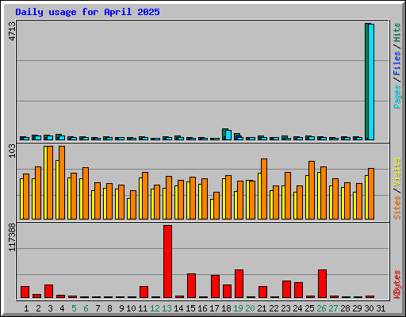The height and width of the screenshot is (317, 406).
Task: Click the Sites legend label
Action: pyautogui.click(x=397, y=208)
